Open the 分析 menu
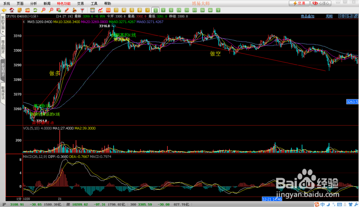This screenshot has width=359, height=207. (x=33, y=4)
